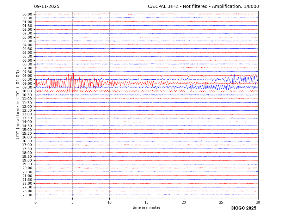Select the 16:30 time row label
The image size is (293, 220).
pos(27,141)
